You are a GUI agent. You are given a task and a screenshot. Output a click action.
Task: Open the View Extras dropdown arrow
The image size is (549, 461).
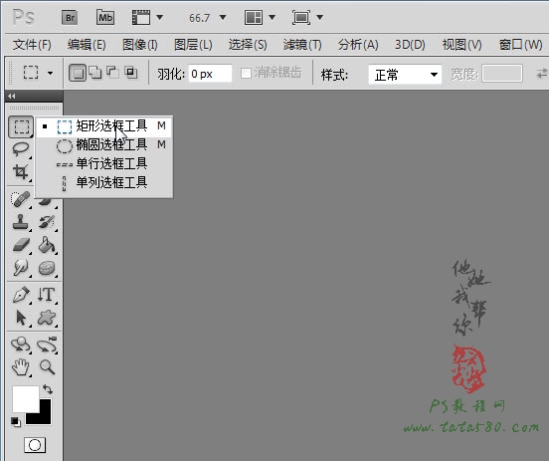[160, 17]
